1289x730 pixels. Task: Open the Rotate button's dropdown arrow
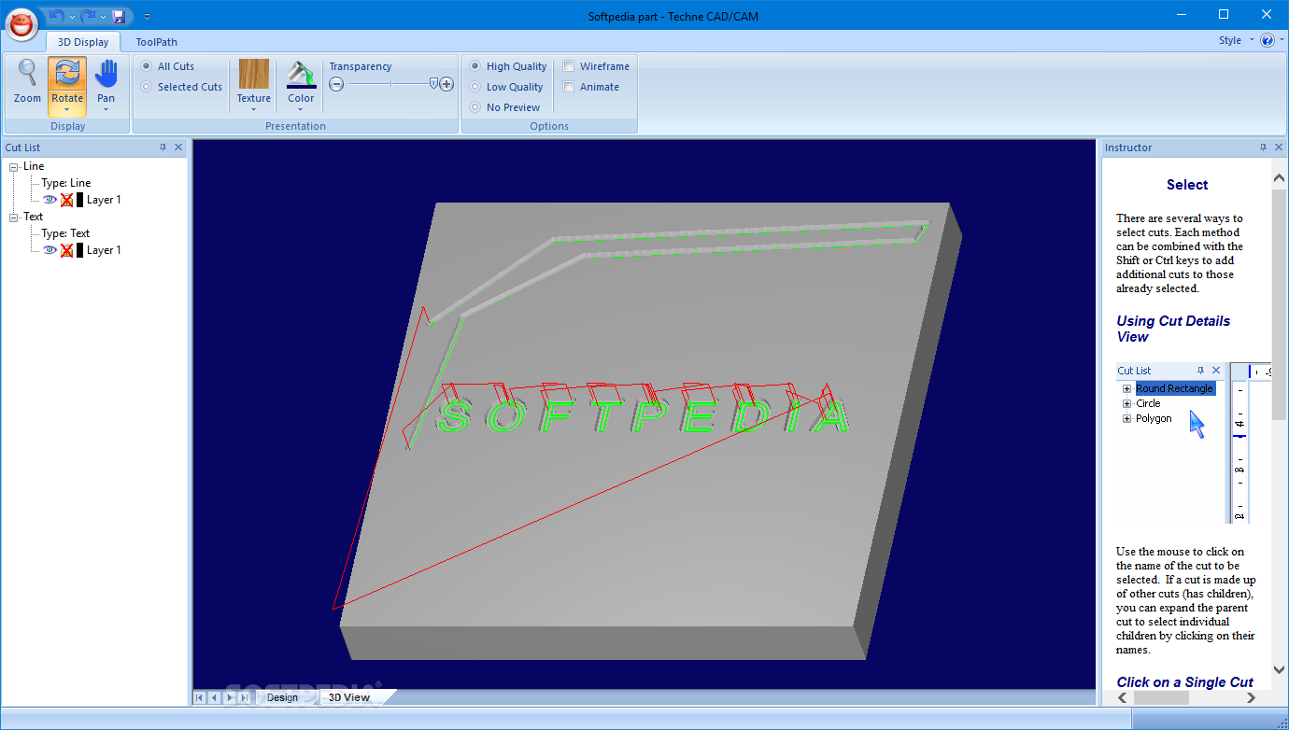(x=67, y=109)
